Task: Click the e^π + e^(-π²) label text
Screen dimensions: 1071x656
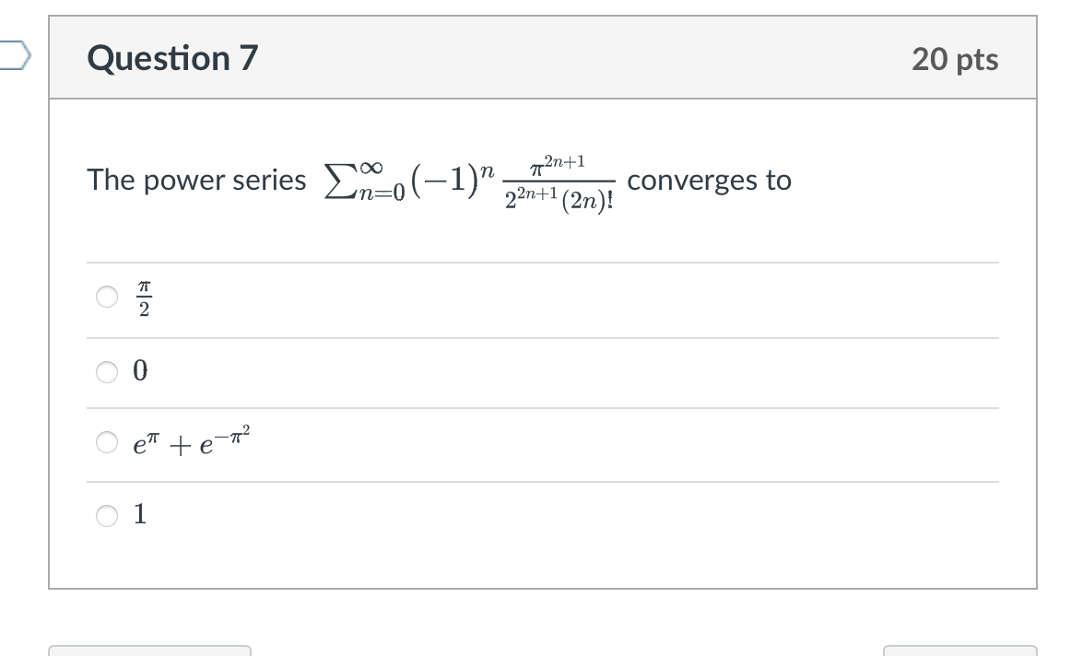Action: [x=189, y=442]
